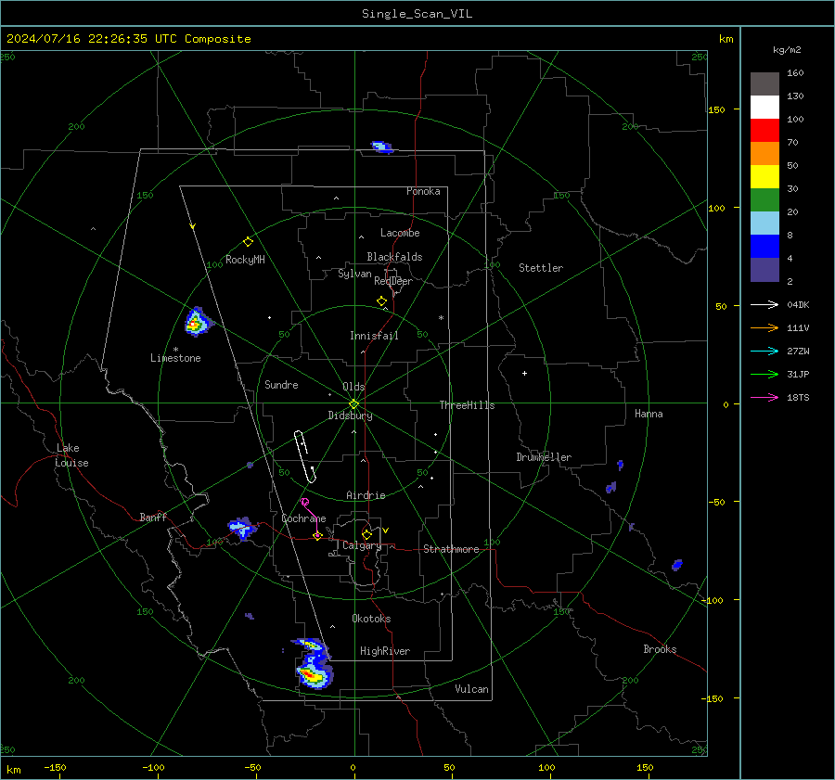Pick the white legend color swatch
835x780 pixels.
[764, 108]
